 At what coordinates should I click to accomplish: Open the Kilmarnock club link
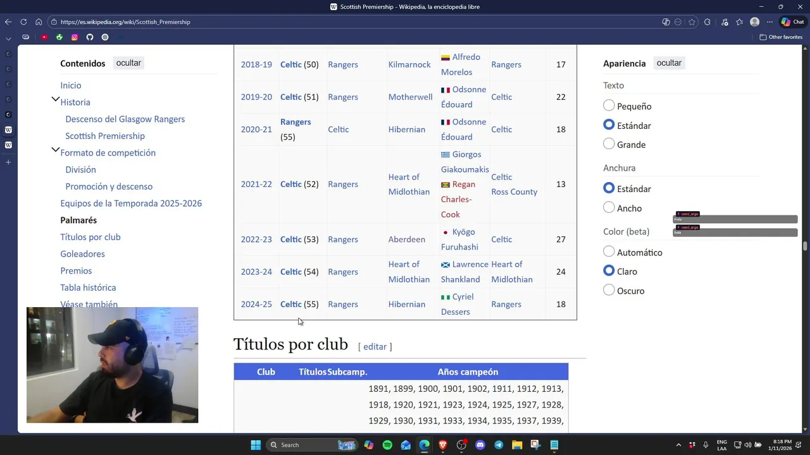pyautogui.click(x=409, y=64)
